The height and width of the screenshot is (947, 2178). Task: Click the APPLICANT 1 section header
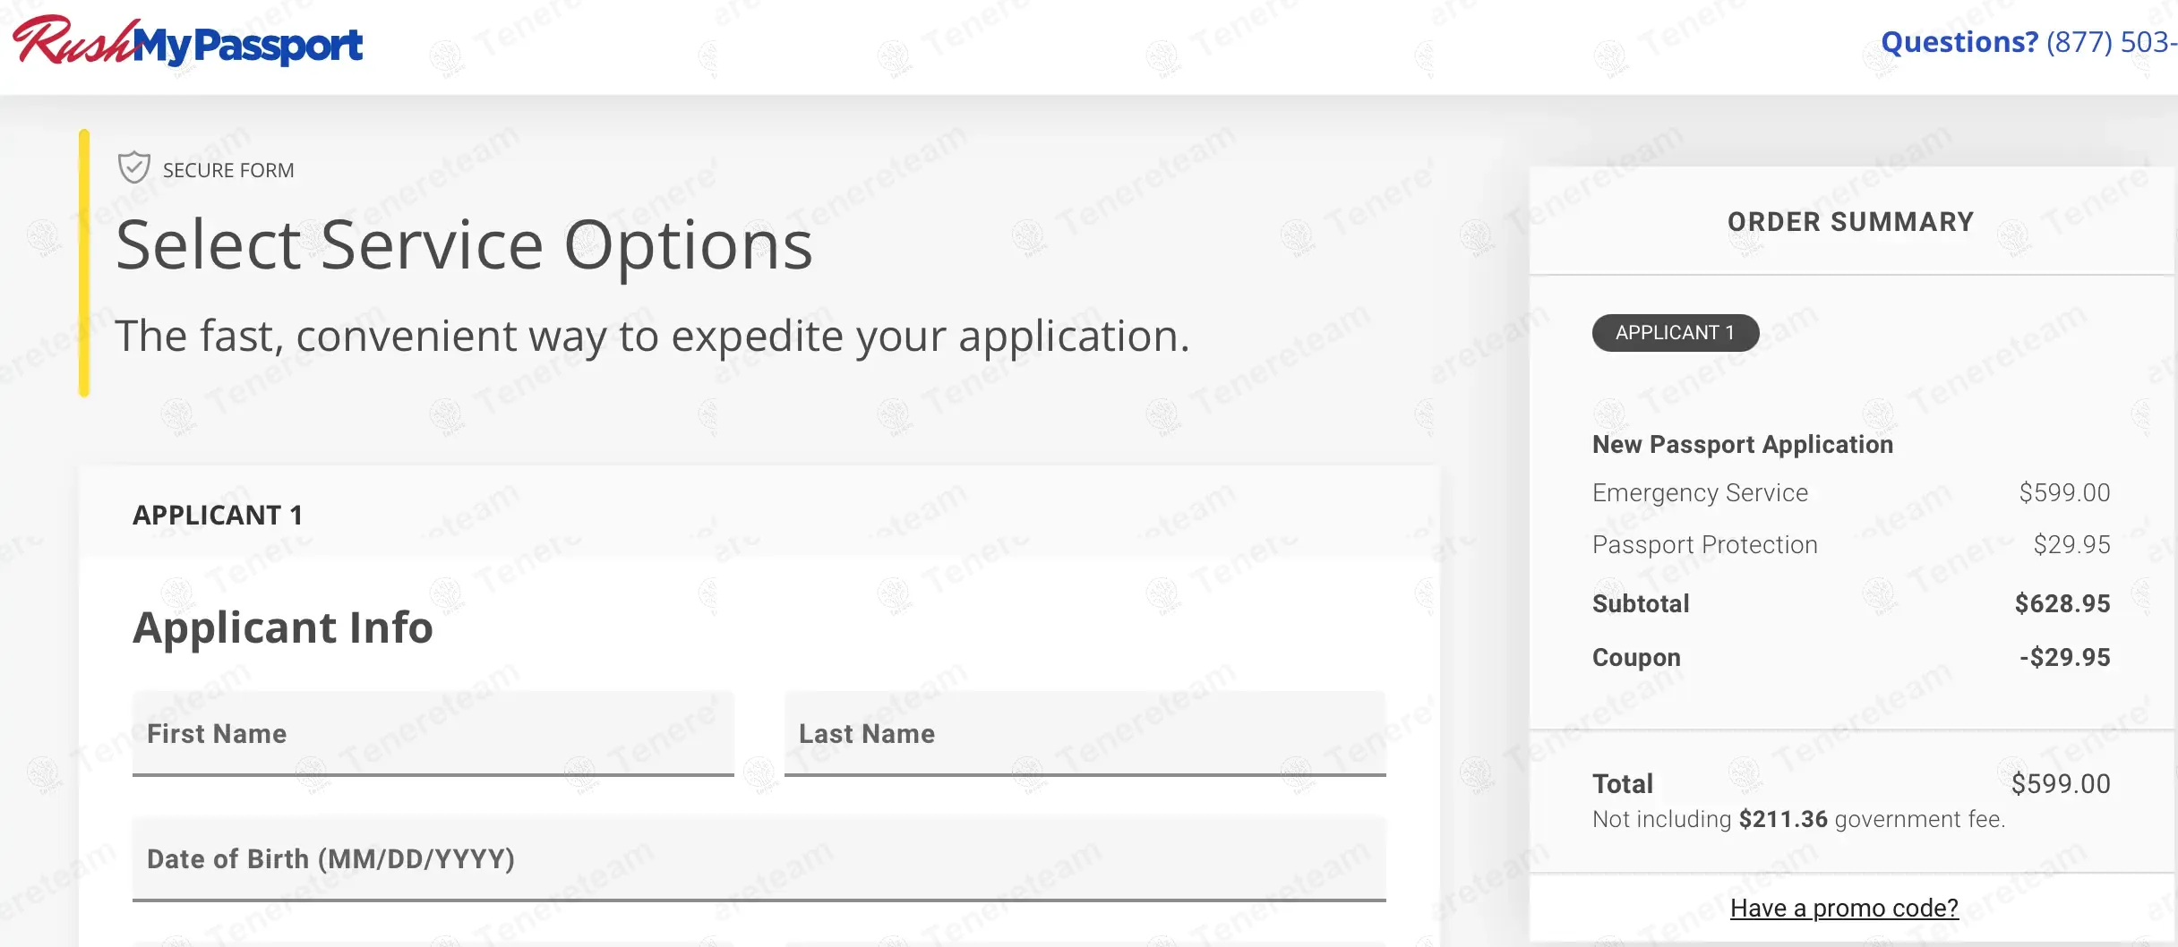point(218,516)
